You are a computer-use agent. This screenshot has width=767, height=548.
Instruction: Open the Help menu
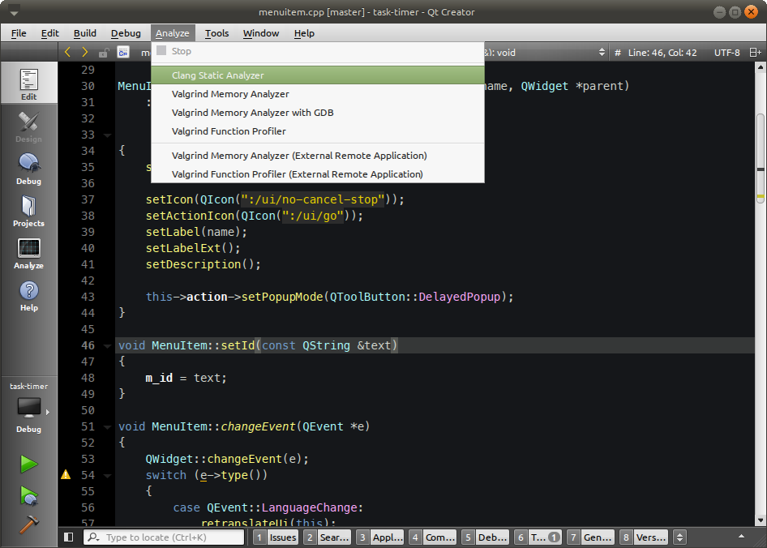304,33
